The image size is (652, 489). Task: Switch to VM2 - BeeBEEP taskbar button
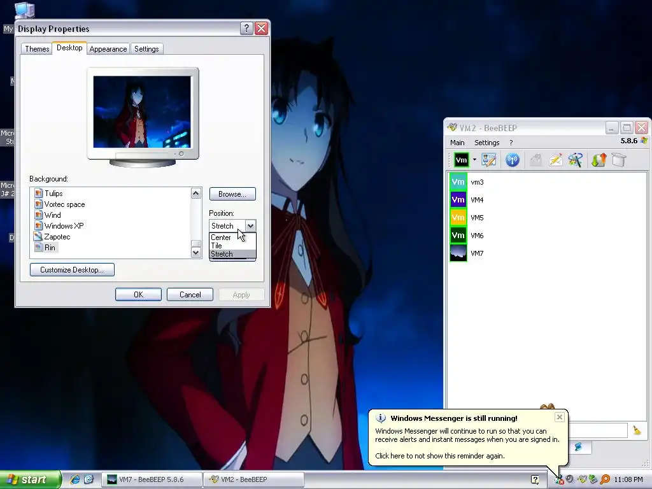click(254, 479)
